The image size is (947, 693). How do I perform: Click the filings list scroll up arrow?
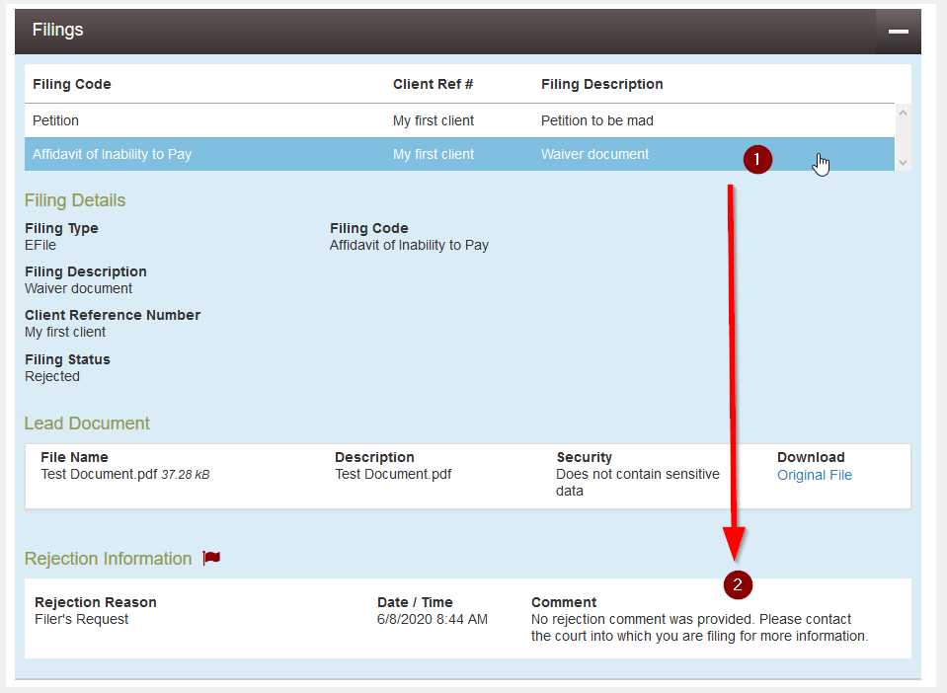pyautogui.click(x=903, y=113)
